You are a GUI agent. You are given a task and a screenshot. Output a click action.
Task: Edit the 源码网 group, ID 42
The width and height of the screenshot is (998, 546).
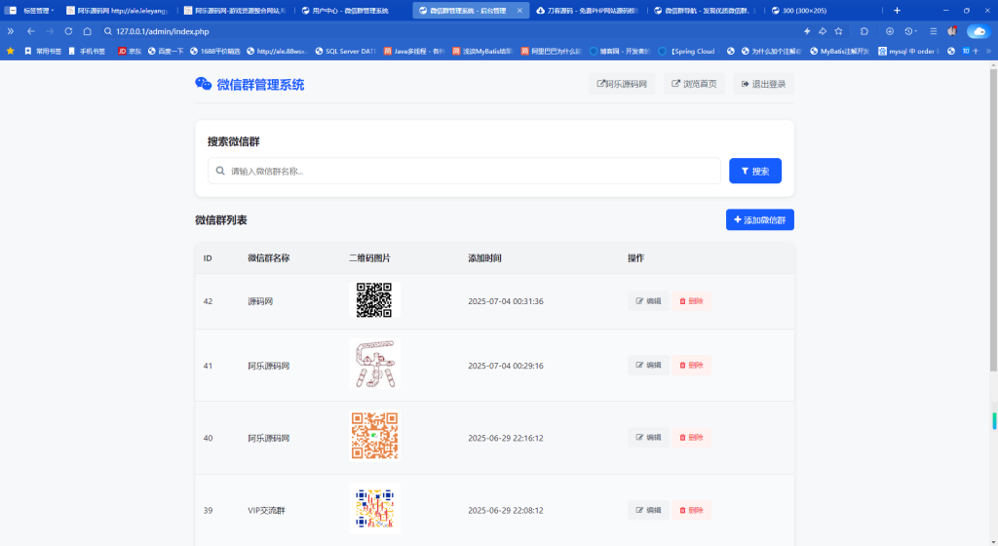(x=648, y=301)
